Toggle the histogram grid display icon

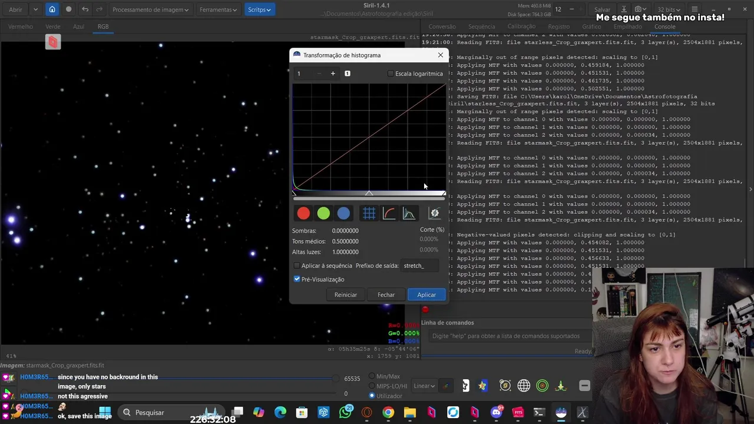[x=369, y=213]
